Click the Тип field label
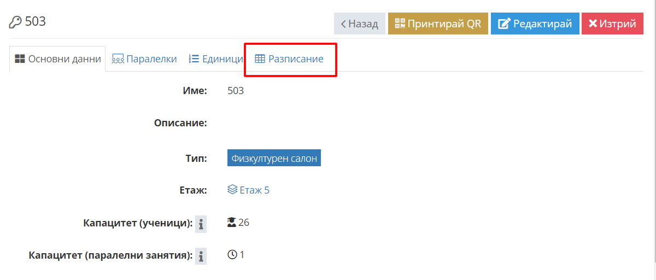656x280 pixels. [196, 159]
